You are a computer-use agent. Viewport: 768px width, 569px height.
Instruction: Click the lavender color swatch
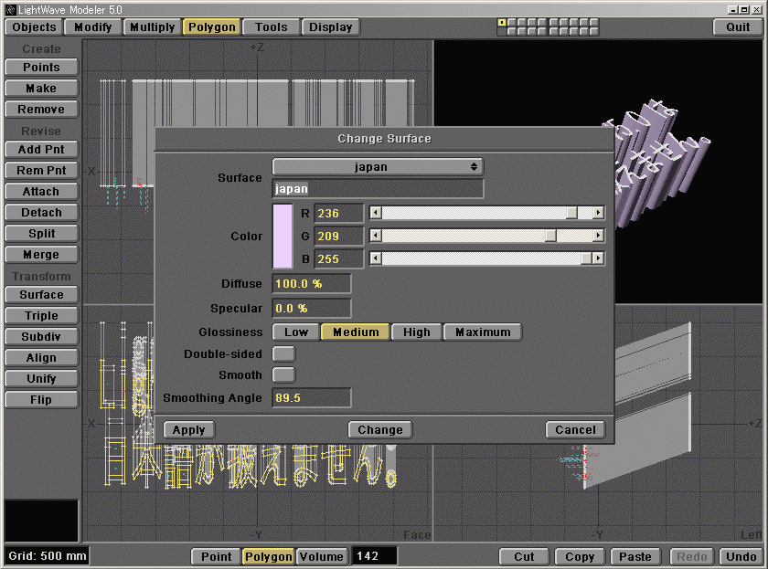point(283,236)
